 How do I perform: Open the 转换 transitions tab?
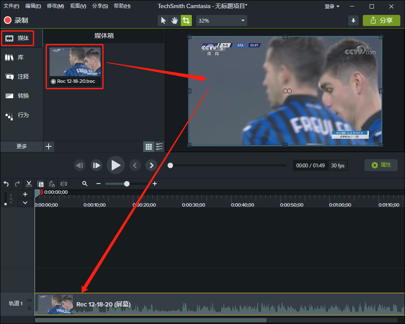tap(17, 96)
